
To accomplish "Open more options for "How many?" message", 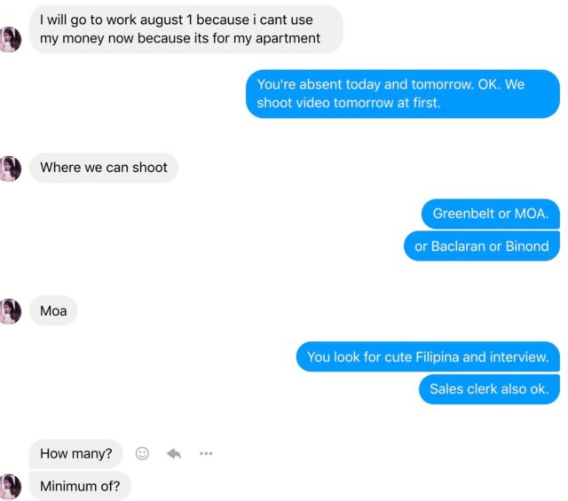I will (206, 453).
